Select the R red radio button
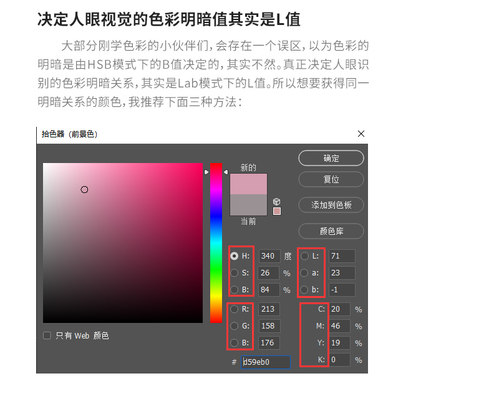Screen dimensions: 499x406 coord(235,309)
